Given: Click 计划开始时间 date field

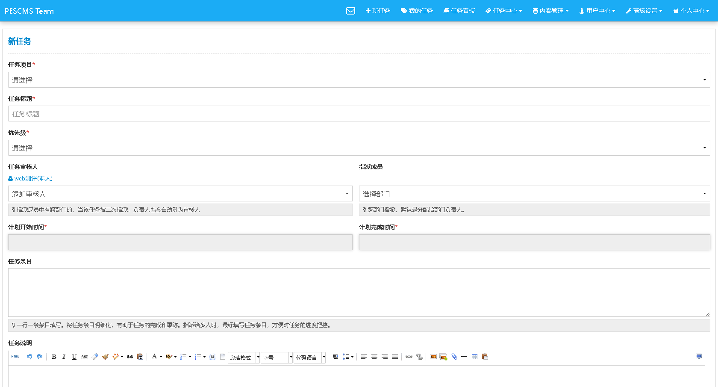Looking at the screenshot, I should point(180,242).
